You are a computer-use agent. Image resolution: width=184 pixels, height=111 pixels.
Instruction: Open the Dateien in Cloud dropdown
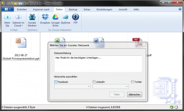point(18,20)
